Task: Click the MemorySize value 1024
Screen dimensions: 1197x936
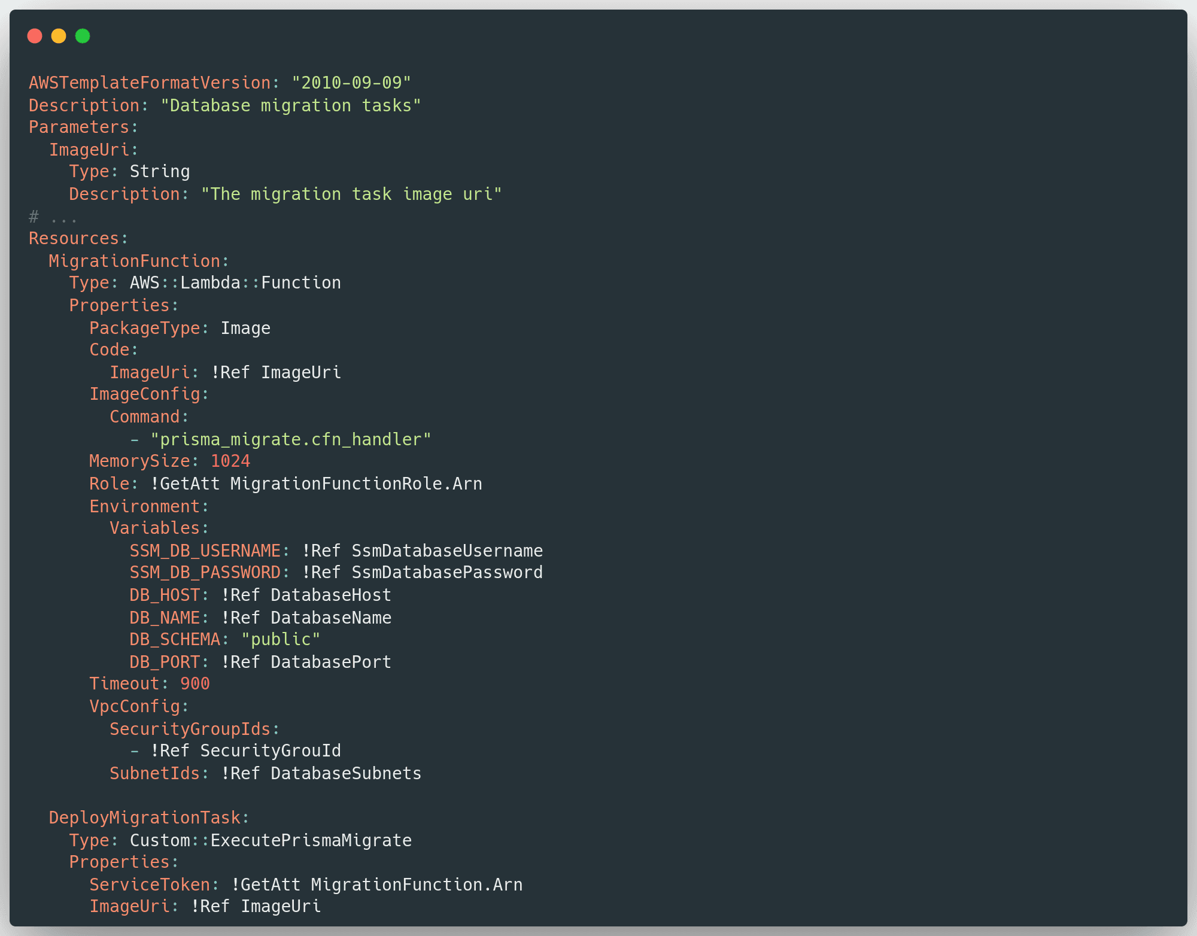Action: coord(230,461)
